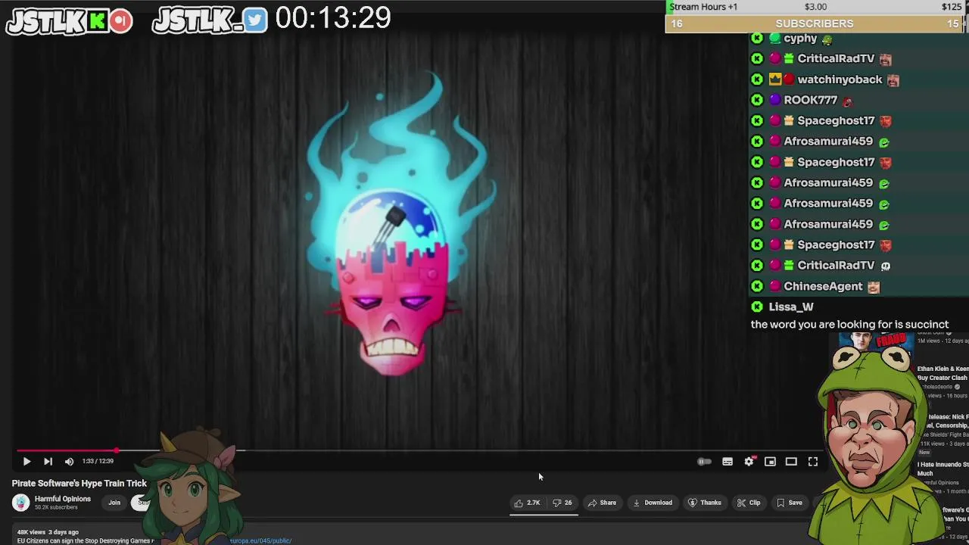The width and height of the screenshot is (969, 545).
Task: Join the Harmful Opinions channel membership
Action: tap(114, 503)
